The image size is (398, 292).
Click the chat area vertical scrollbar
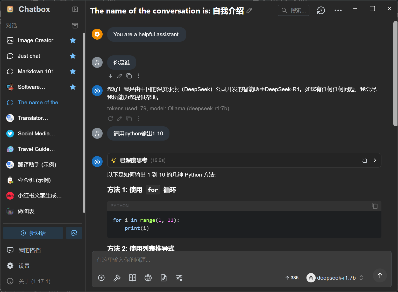point(395,74)
